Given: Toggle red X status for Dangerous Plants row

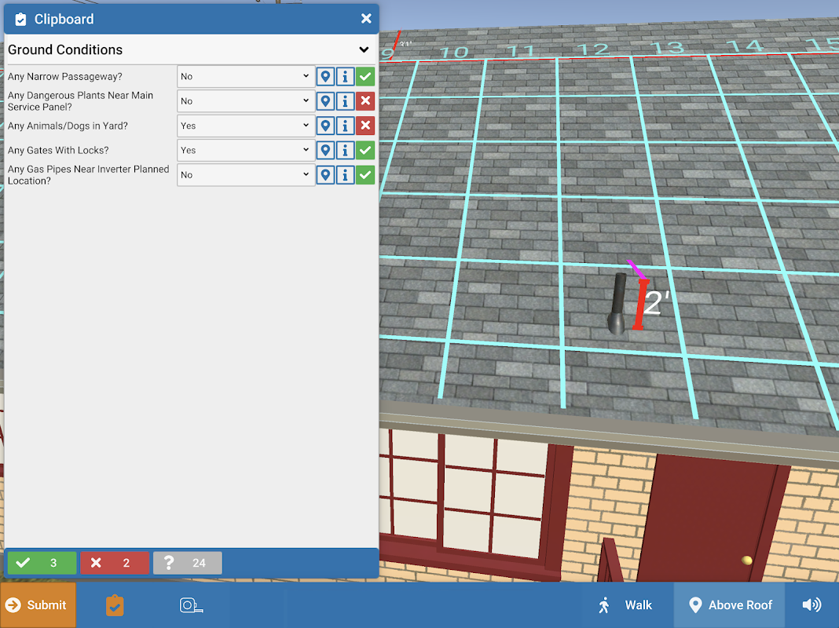Looking at the screenshot, I should (365, 101).
